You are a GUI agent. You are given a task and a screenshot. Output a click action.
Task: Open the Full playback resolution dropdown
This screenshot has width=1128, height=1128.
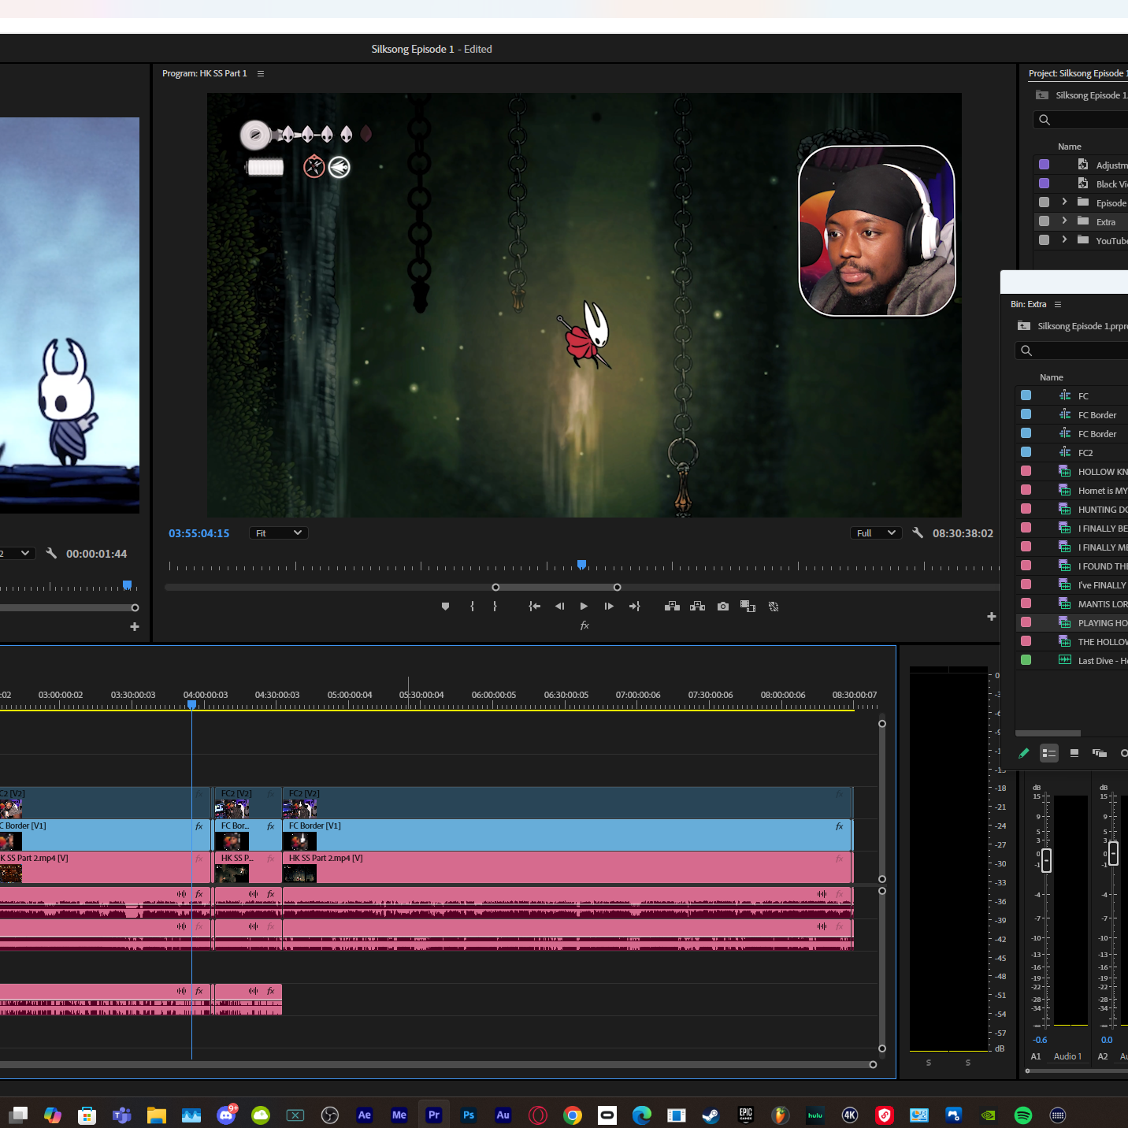coord(876,533)
